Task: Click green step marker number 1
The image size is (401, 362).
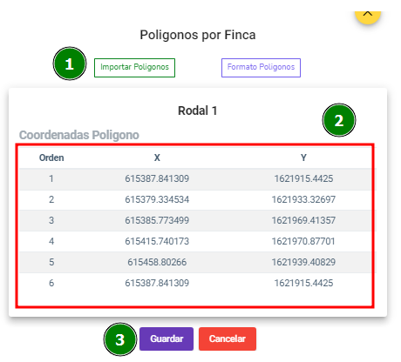Action: click(x=70, y=64)
